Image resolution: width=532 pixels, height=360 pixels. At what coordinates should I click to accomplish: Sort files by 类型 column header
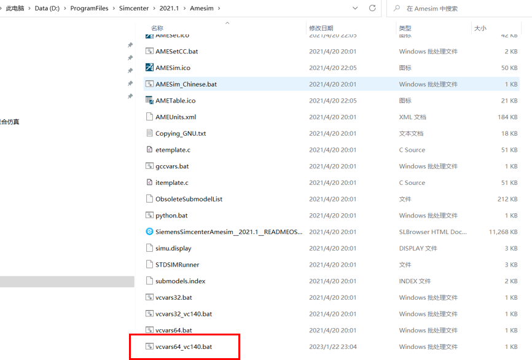click(x=405, y=28)
